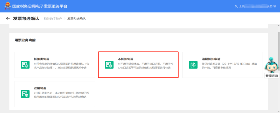
Task: Click the green 注销勾选 card icon
Action: tap(25, 94)
